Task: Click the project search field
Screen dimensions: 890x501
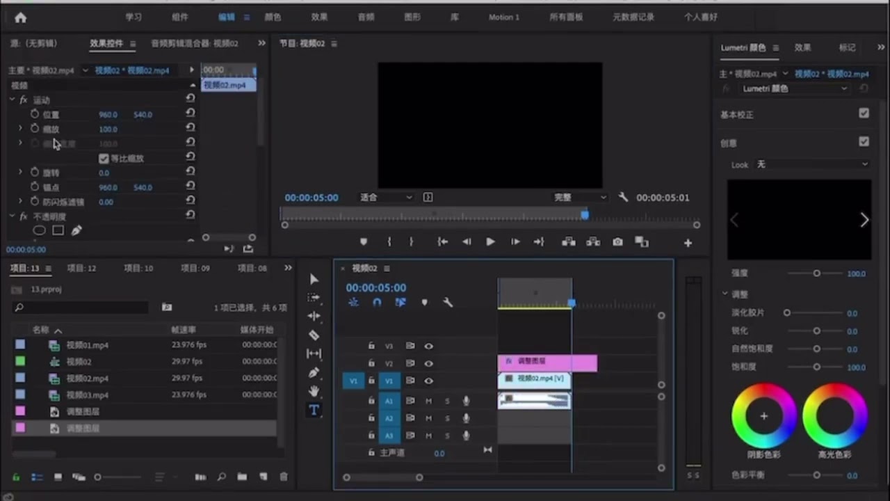Action: point(81,307)
